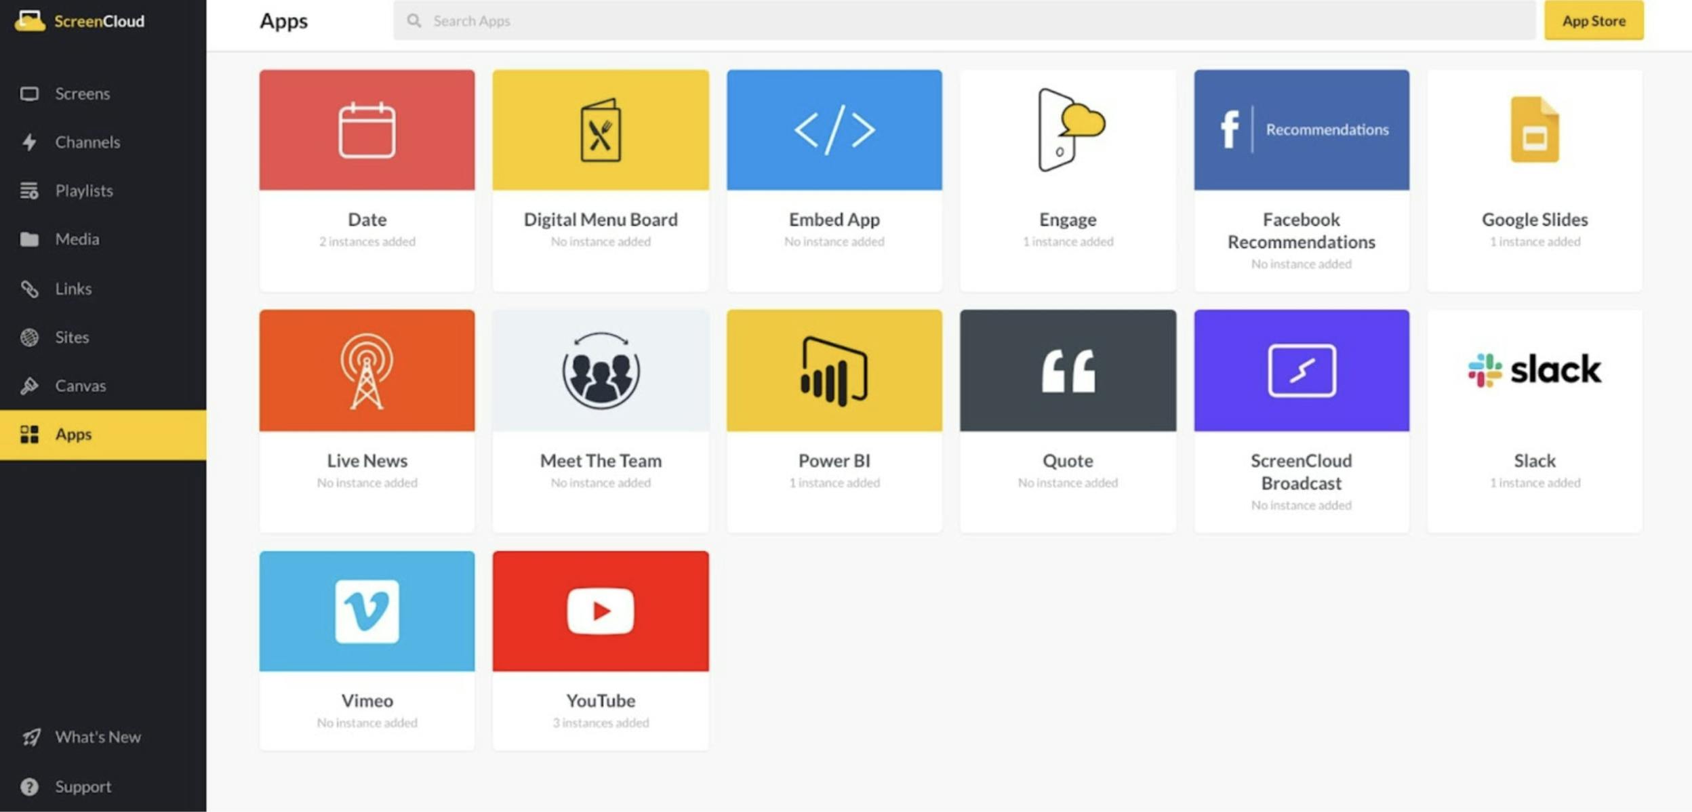The height and width of the screenshot is (812, 1692).
Task: Click the "YouTube" app title
Action: (601, 701)
